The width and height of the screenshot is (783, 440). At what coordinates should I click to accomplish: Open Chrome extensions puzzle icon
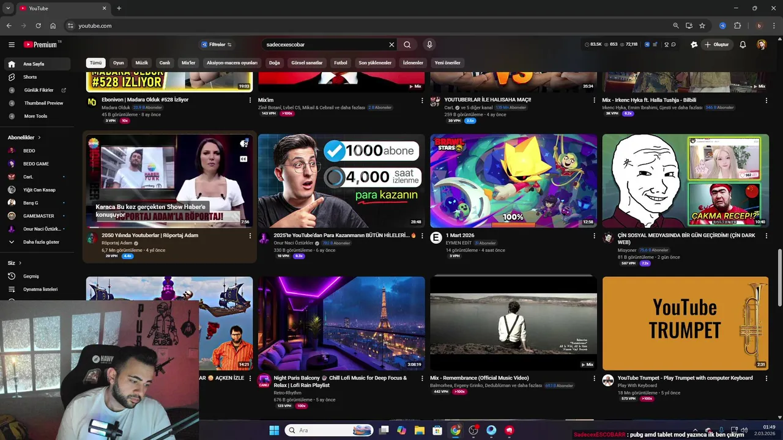(x=737, y=26)
